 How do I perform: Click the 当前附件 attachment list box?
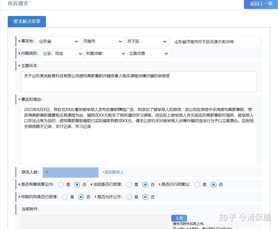pyautogui.click(x=94, y=222)
